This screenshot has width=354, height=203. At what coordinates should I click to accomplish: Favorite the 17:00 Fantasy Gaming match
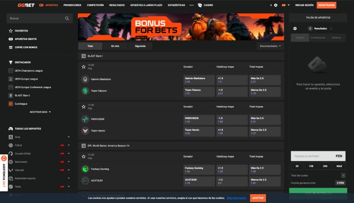(x=84, y=157)
